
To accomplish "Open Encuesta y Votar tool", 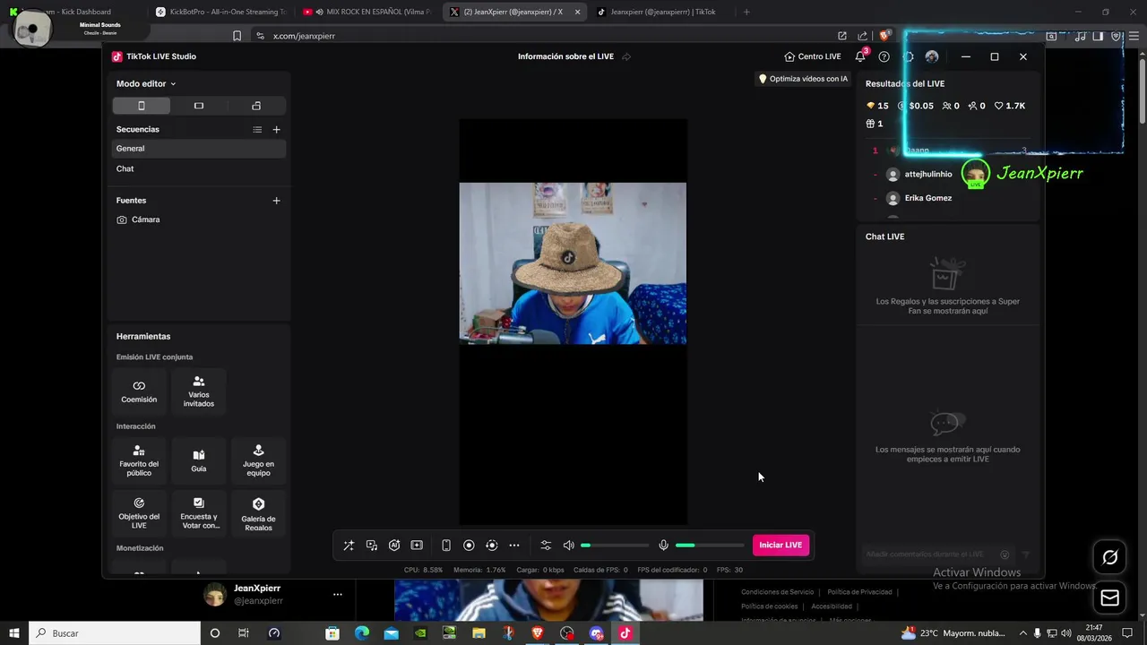I will [x=199, y=513].
